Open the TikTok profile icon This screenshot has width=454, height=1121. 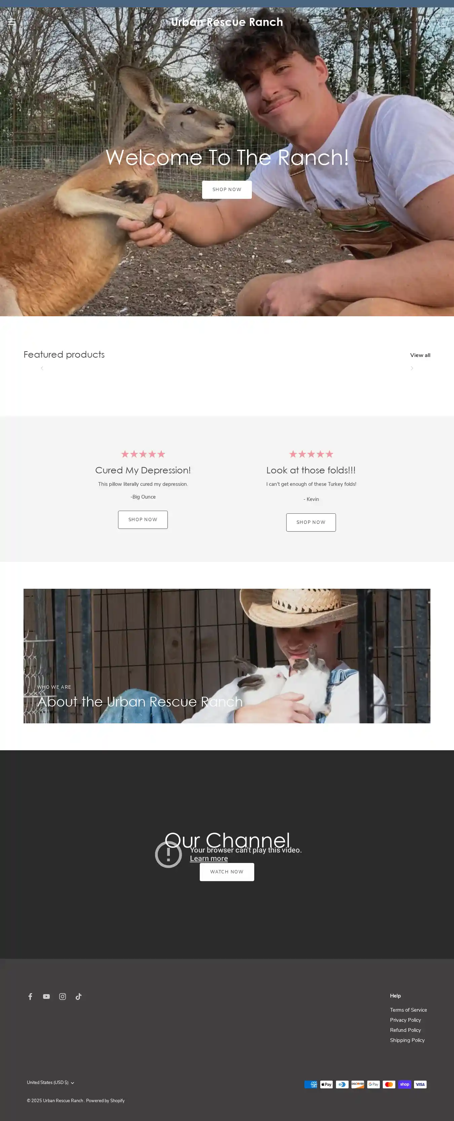[79, 996]
